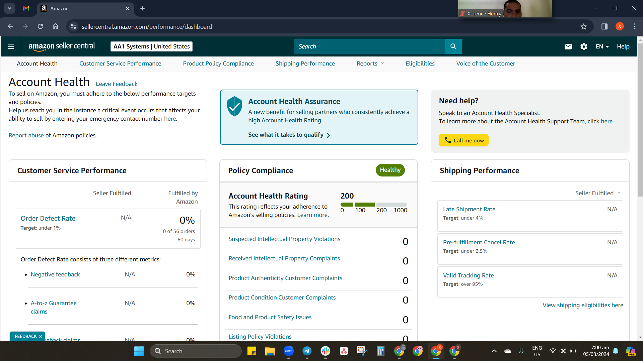Click the Leave Feedback link
The height and width of the screenshot is (361, 643).
[x=117, y=84]
